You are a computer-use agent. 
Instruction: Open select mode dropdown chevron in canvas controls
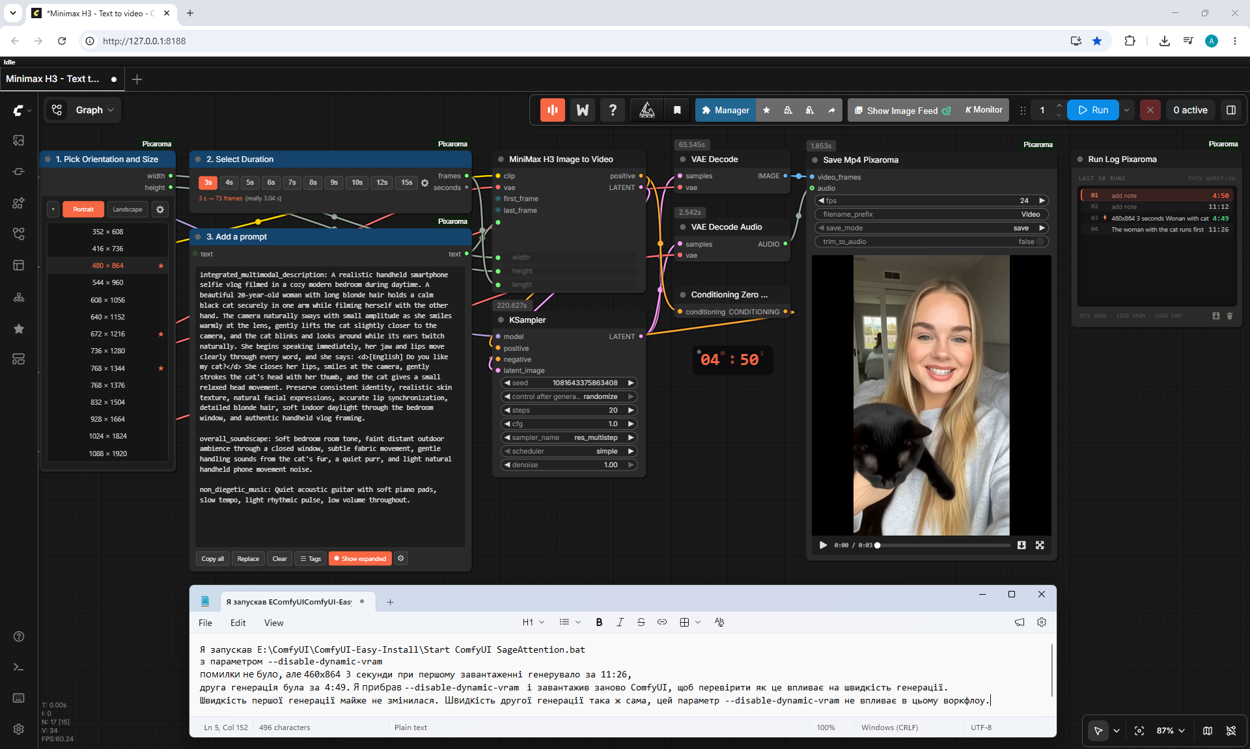coord(1117,731)
